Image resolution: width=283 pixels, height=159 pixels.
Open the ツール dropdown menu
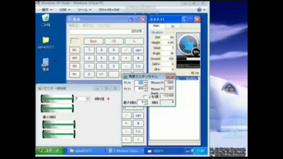(84, 10)
